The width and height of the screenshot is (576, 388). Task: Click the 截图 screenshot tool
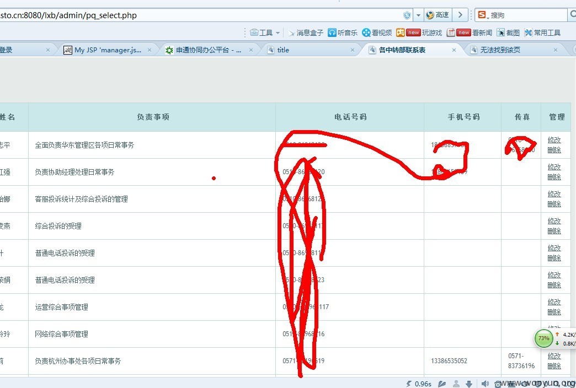pyautogui.click(x=508, y=33)
